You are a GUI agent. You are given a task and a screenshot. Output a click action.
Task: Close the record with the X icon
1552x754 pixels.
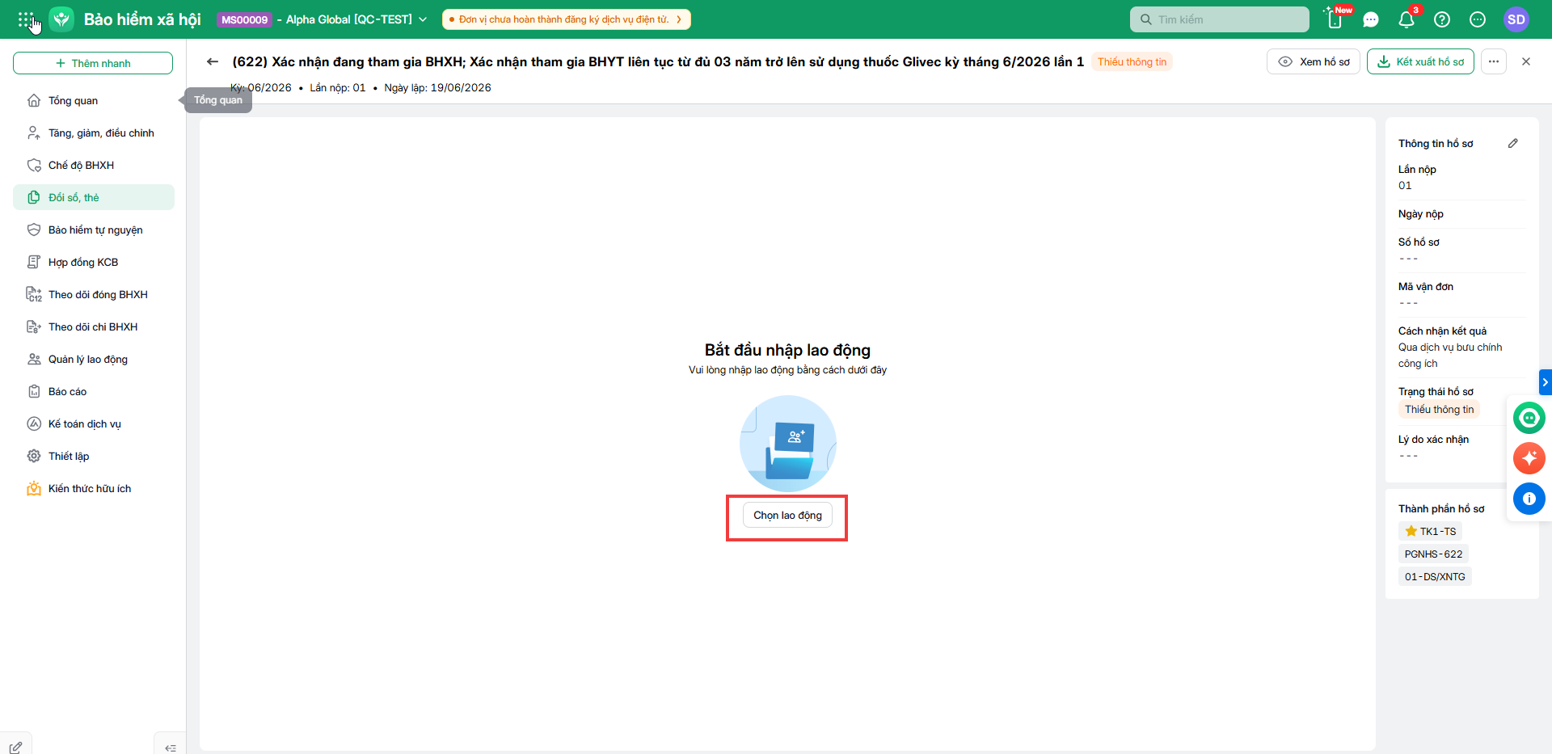[1526, 61]
